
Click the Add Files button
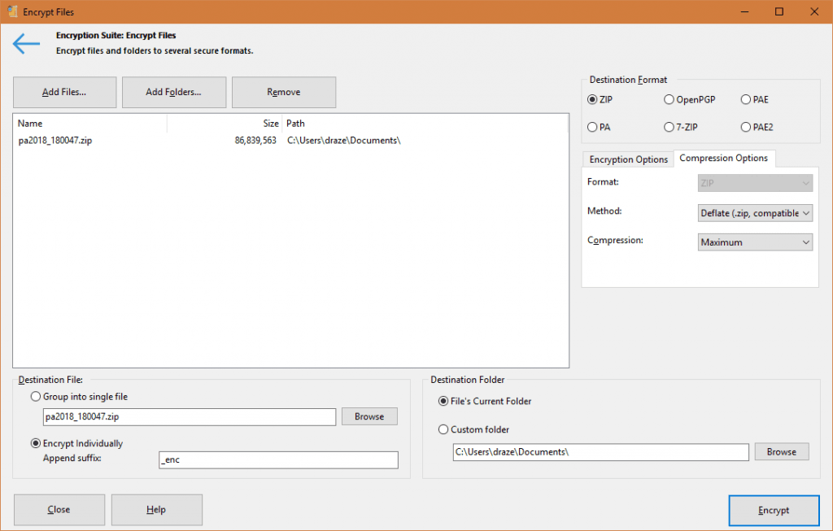tap(64, 92)
